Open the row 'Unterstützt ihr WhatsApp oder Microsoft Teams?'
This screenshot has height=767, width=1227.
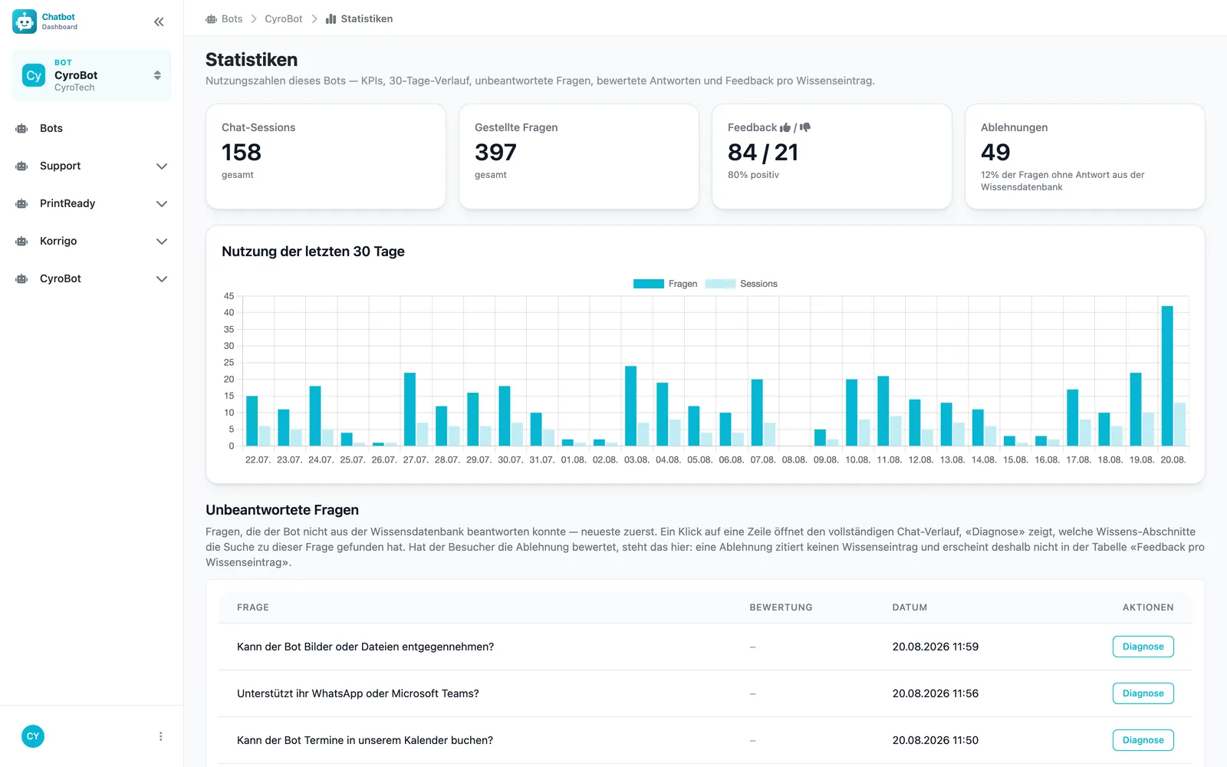point(705,693)
